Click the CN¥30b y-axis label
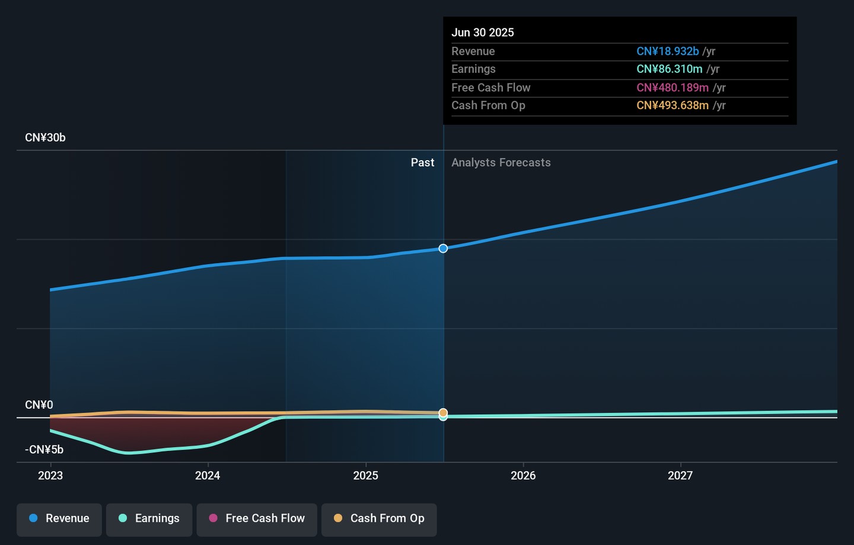This screenshot has height=545, width=854. 45,138
